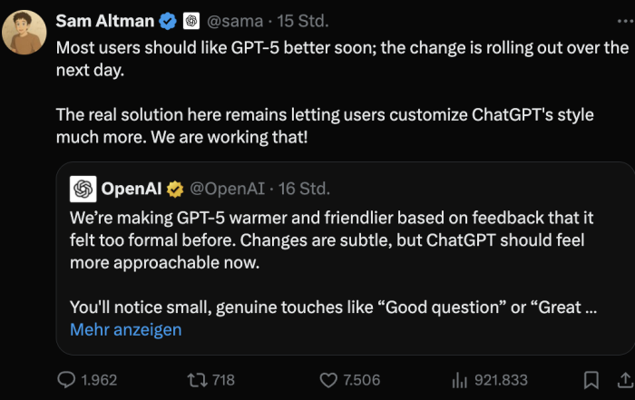This screenshot has height=400, width=635.
Task: Click the gold verified badge next to OpenAI
Action: coord(175,189)
